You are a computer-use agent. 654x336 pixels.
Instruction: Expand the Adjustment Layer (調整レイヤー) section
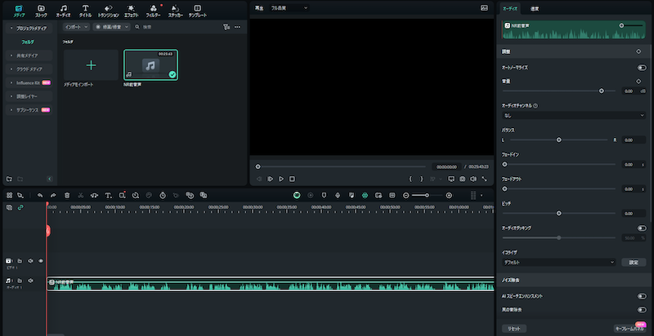(29, 96)
